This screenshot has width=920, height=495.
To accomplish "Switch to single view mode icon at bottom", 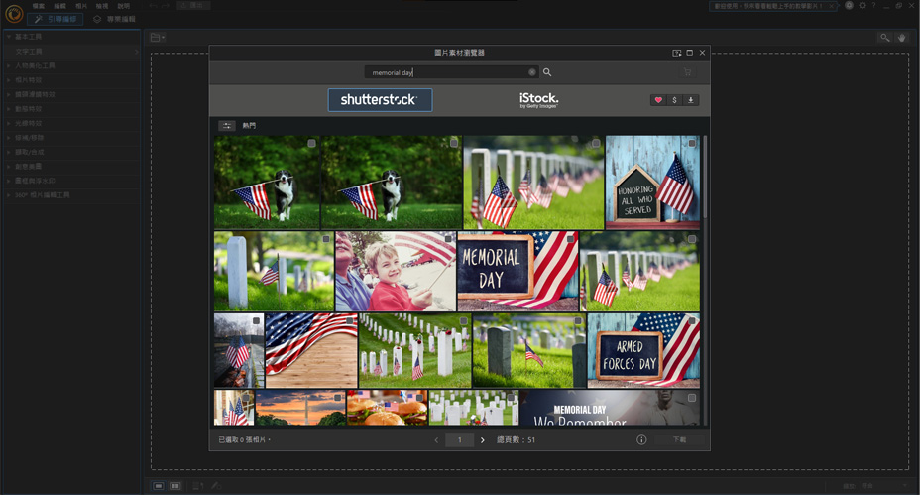I will pos(159,486).
